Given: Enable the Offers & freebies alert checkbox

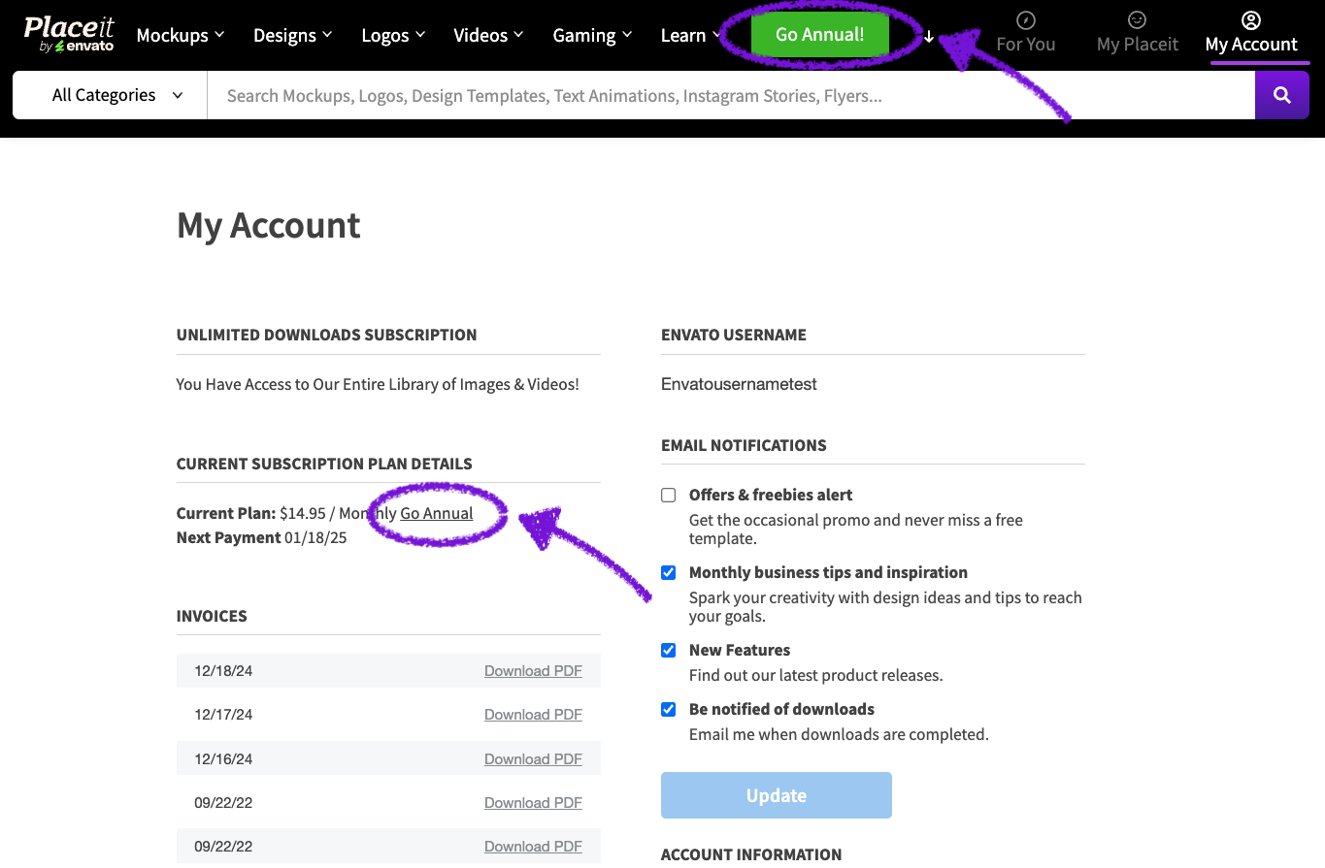Looking at the screenshot, I should click(x=669, y=495).
